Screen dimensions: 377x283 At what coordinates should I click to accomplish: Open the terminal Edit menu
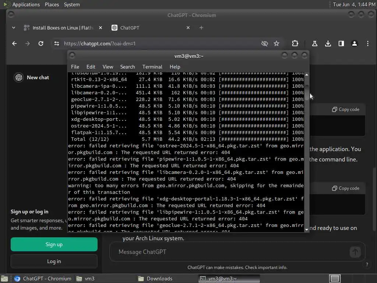tap(91, 67)
